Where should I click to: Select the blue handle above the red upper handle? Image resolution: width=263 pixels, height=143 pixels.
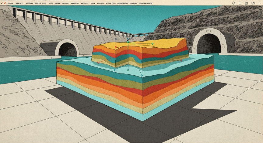(116, 39)
